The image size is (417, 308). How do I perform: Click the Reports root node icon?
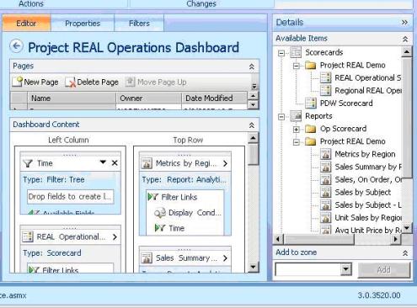(296, 116)
